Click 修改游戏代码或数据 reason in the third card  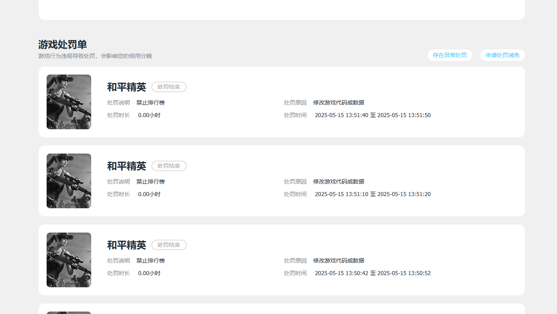point(338,261)
